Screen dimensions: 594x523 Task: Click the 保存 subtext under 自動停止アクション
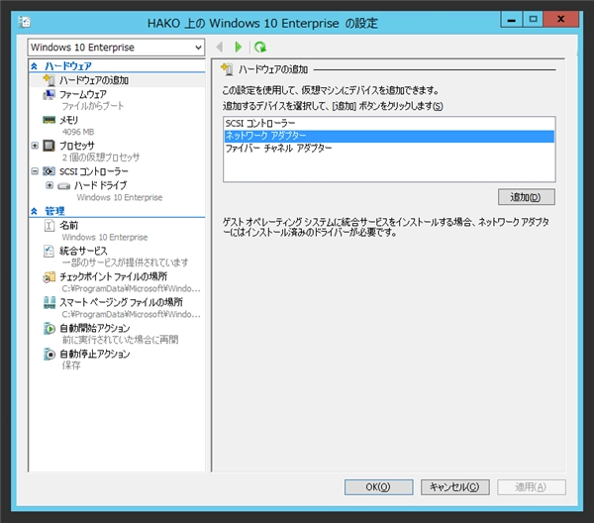click(x=71, y=366)
